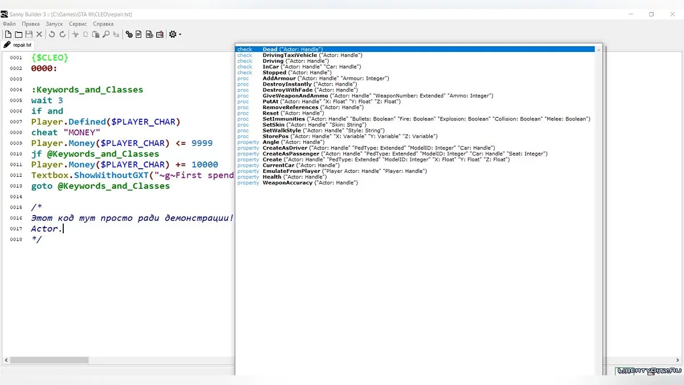684x385 pixels.
Task: Click the find and replace icon
Action: pyautogui.click(x=116, y=35)
